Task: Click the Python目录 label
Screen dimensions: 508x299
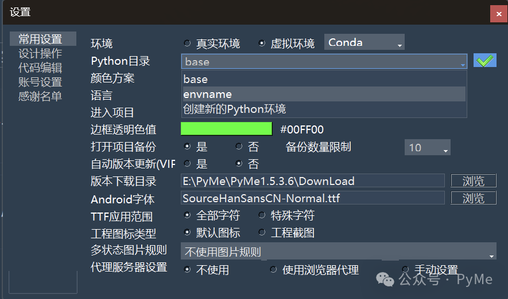Action: point(121,61)
